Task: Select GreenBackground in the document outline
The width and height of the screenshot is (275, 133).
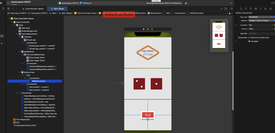Action: coord(29,31)
